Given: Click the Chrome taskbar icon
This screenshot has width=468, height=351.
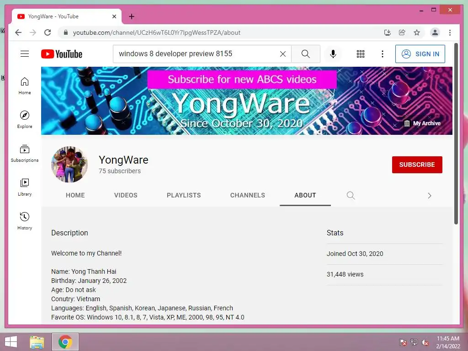Looking at the screenshot, I should 65,342.
